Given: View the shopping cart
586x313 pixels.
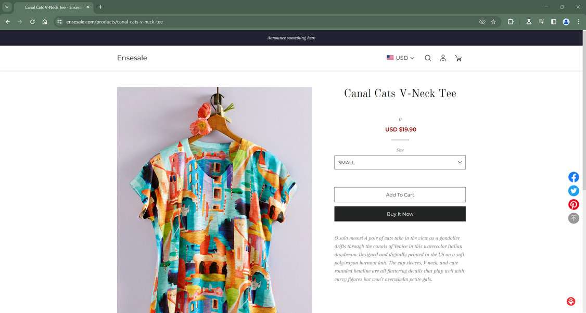Looking at the screenshot, I should point(458,58).
